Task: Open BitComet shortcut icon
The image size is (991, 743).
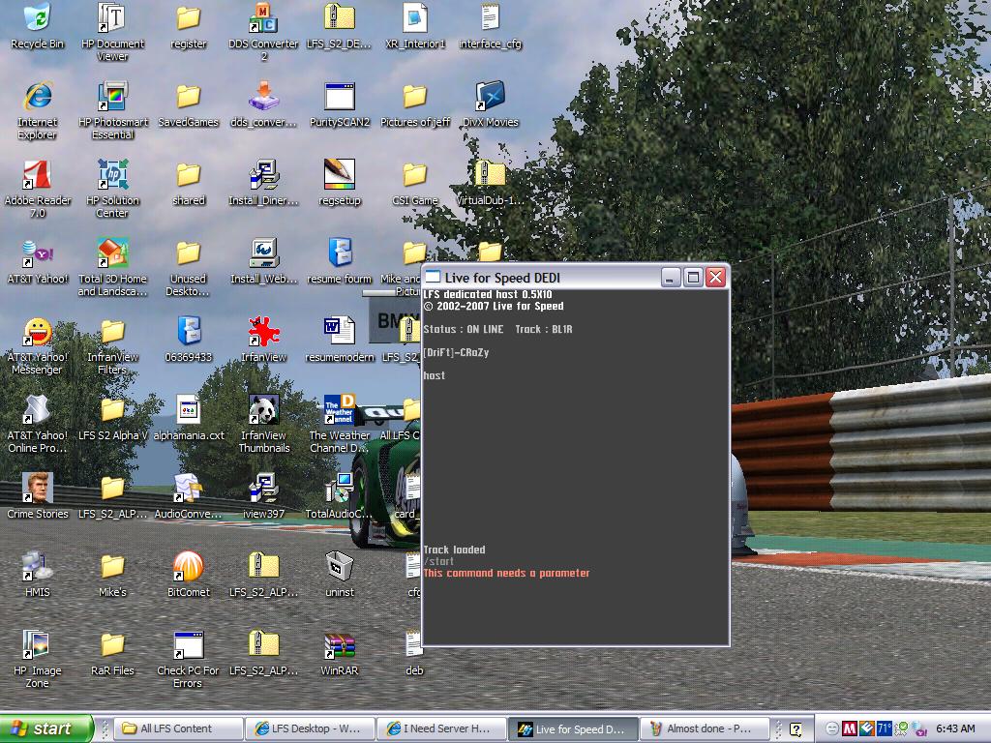Action: pos(189,566)
